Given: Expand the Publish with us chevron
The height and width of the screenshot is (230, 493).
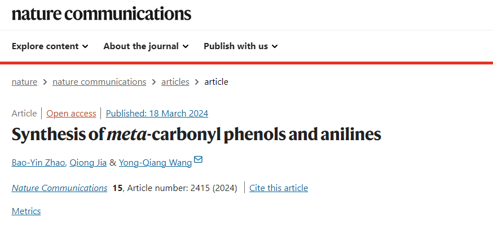Looking at the screenshot, I should (275, 46).
